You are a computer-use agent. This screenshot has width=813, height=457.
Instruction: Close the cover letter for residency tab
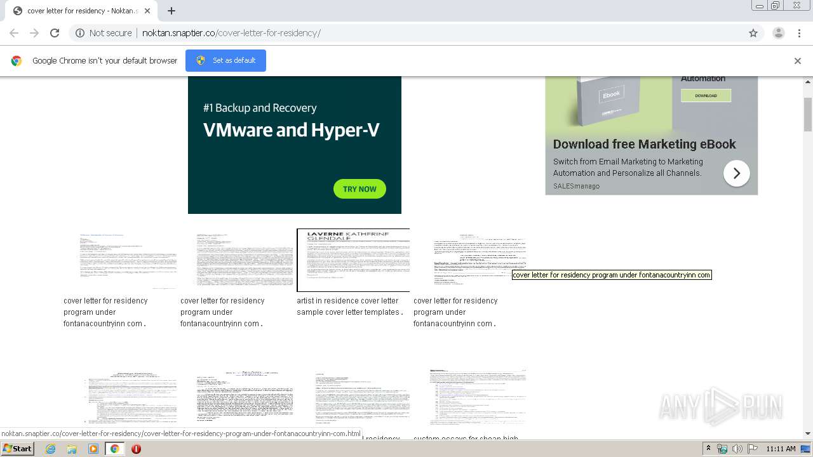(147, 11)
